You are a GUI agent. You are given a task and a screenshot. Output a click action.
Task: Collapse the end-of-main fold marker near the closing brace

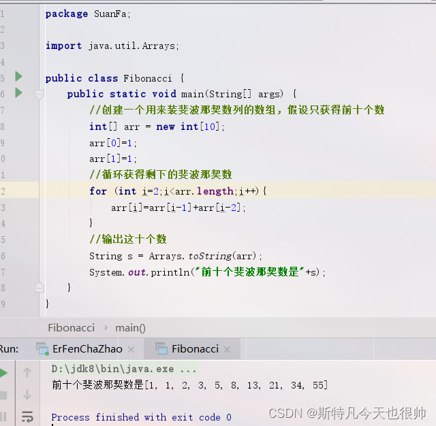coord(40,287)
